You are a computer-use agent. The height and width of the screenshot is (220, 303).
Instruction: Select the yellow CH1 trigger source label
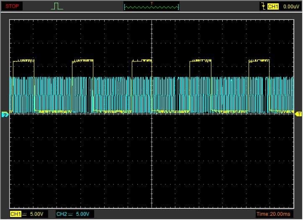click(x=273, y=7)
